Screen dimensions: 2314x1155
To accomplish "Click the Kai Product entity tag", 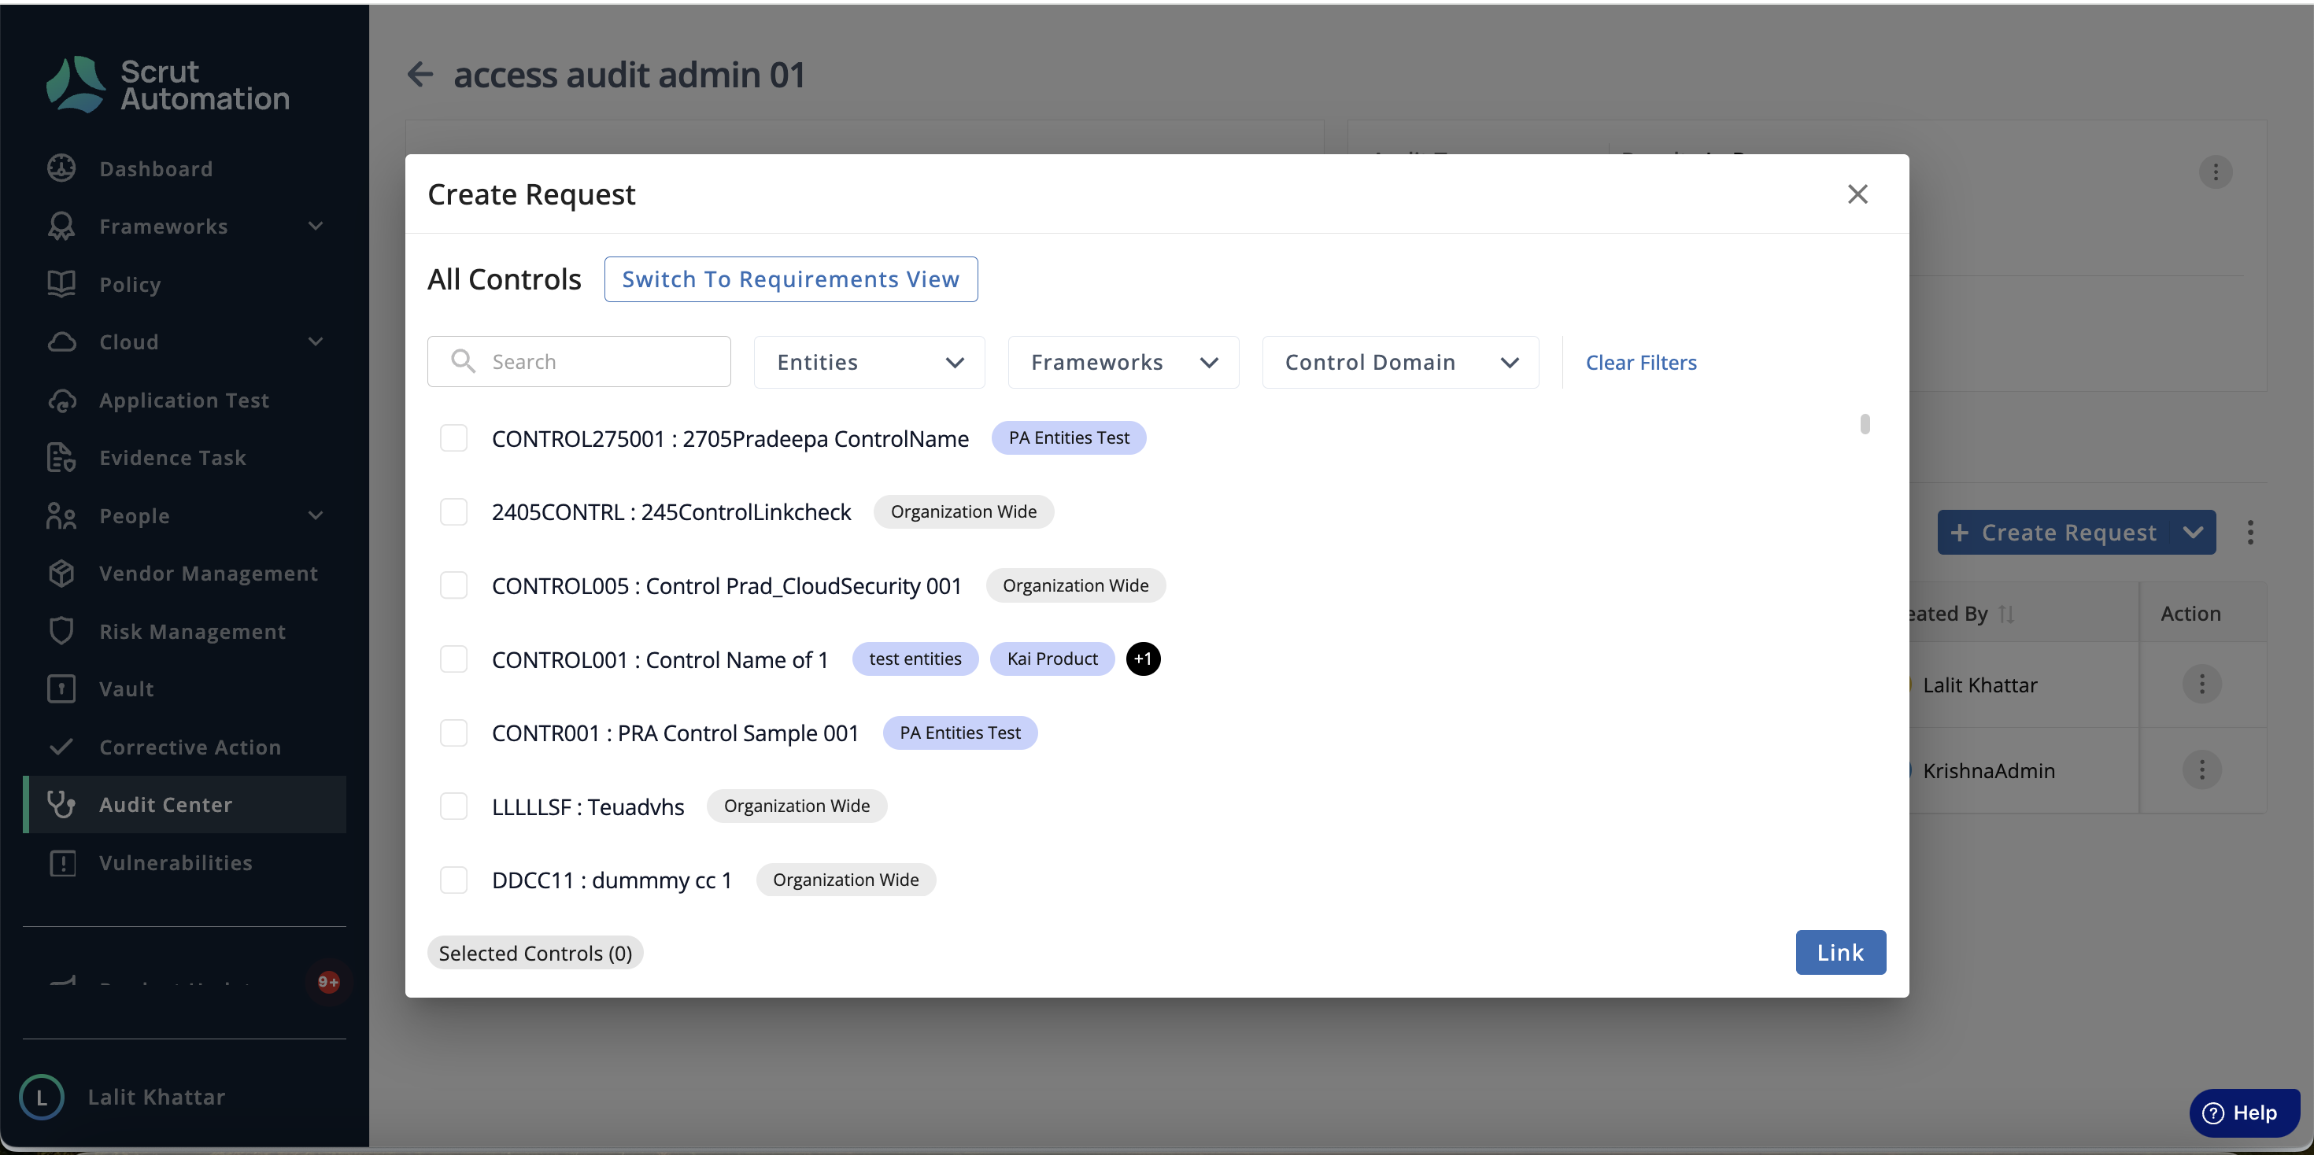I will [1052, 659].
